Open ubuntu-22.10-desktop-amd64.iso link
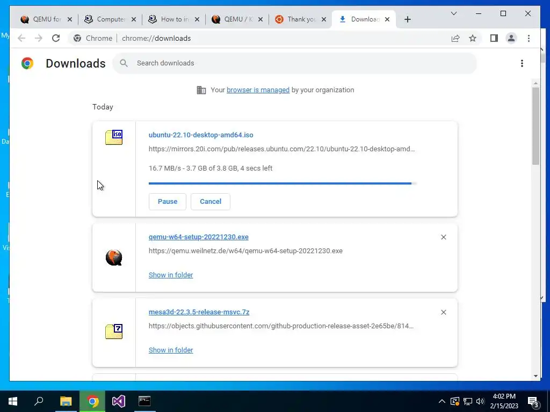Viewport: 550px width, 412px height. (x=201, y=135)
